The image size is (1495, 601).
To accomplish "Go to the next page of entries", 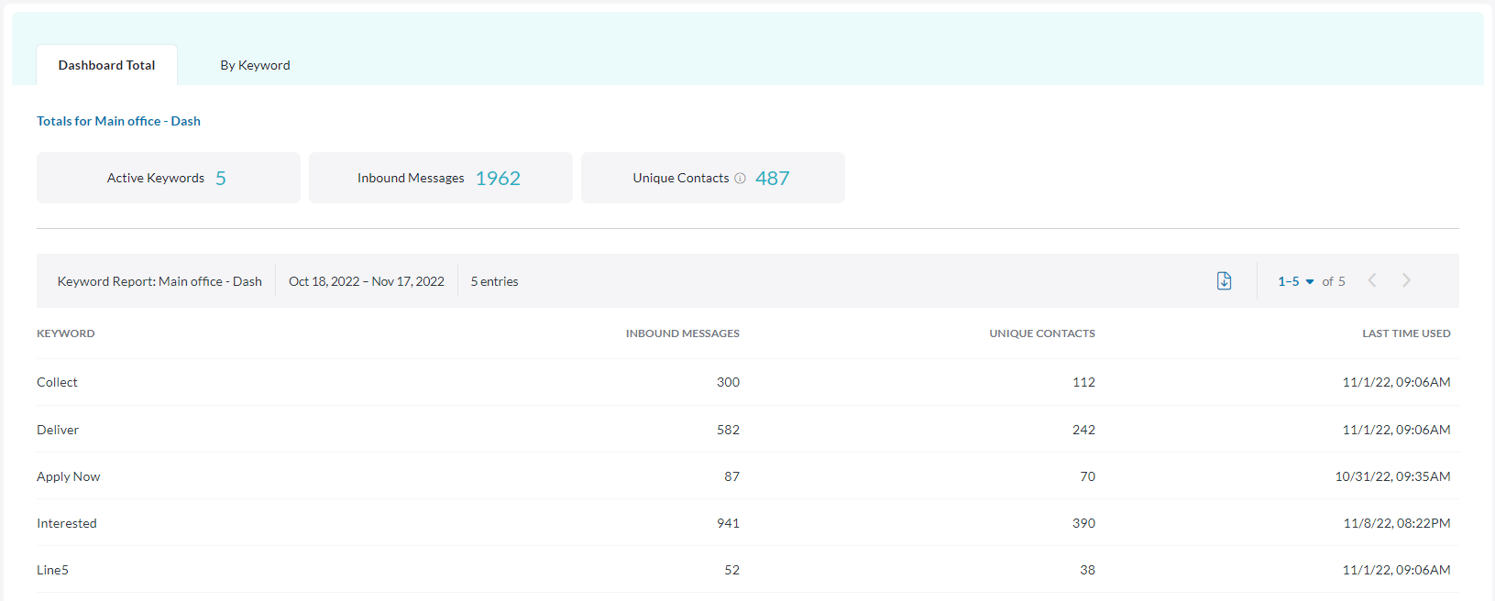I will (1406, 281).
